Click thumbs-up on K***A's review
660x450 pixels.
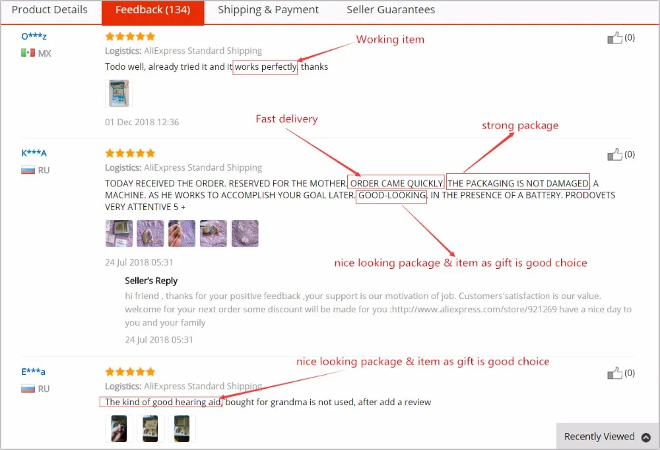click(x=614, y=155)
